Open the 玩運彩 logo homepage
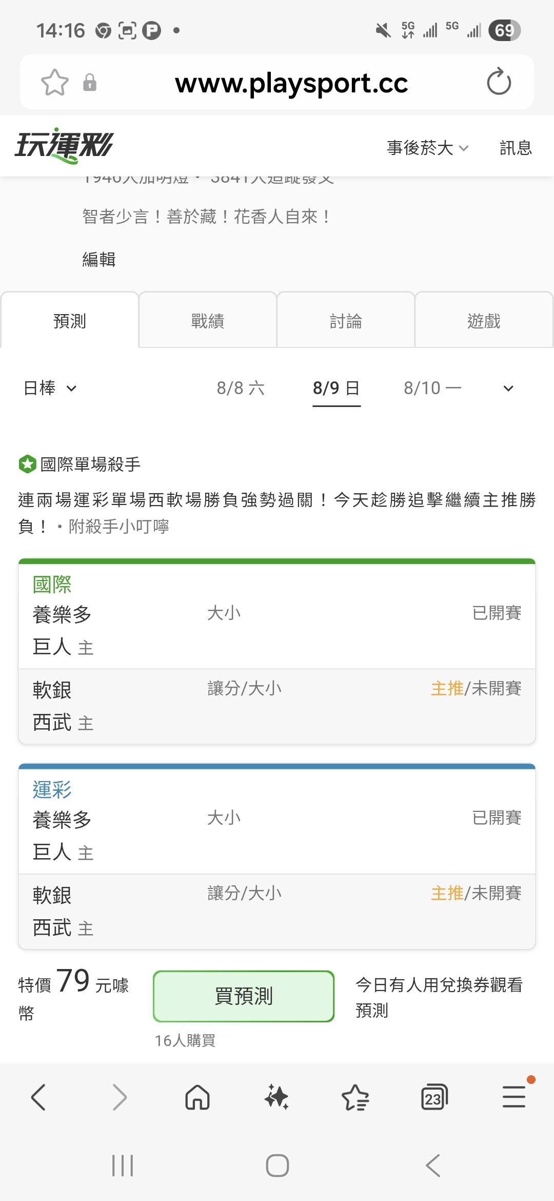 tap(64, 146)
